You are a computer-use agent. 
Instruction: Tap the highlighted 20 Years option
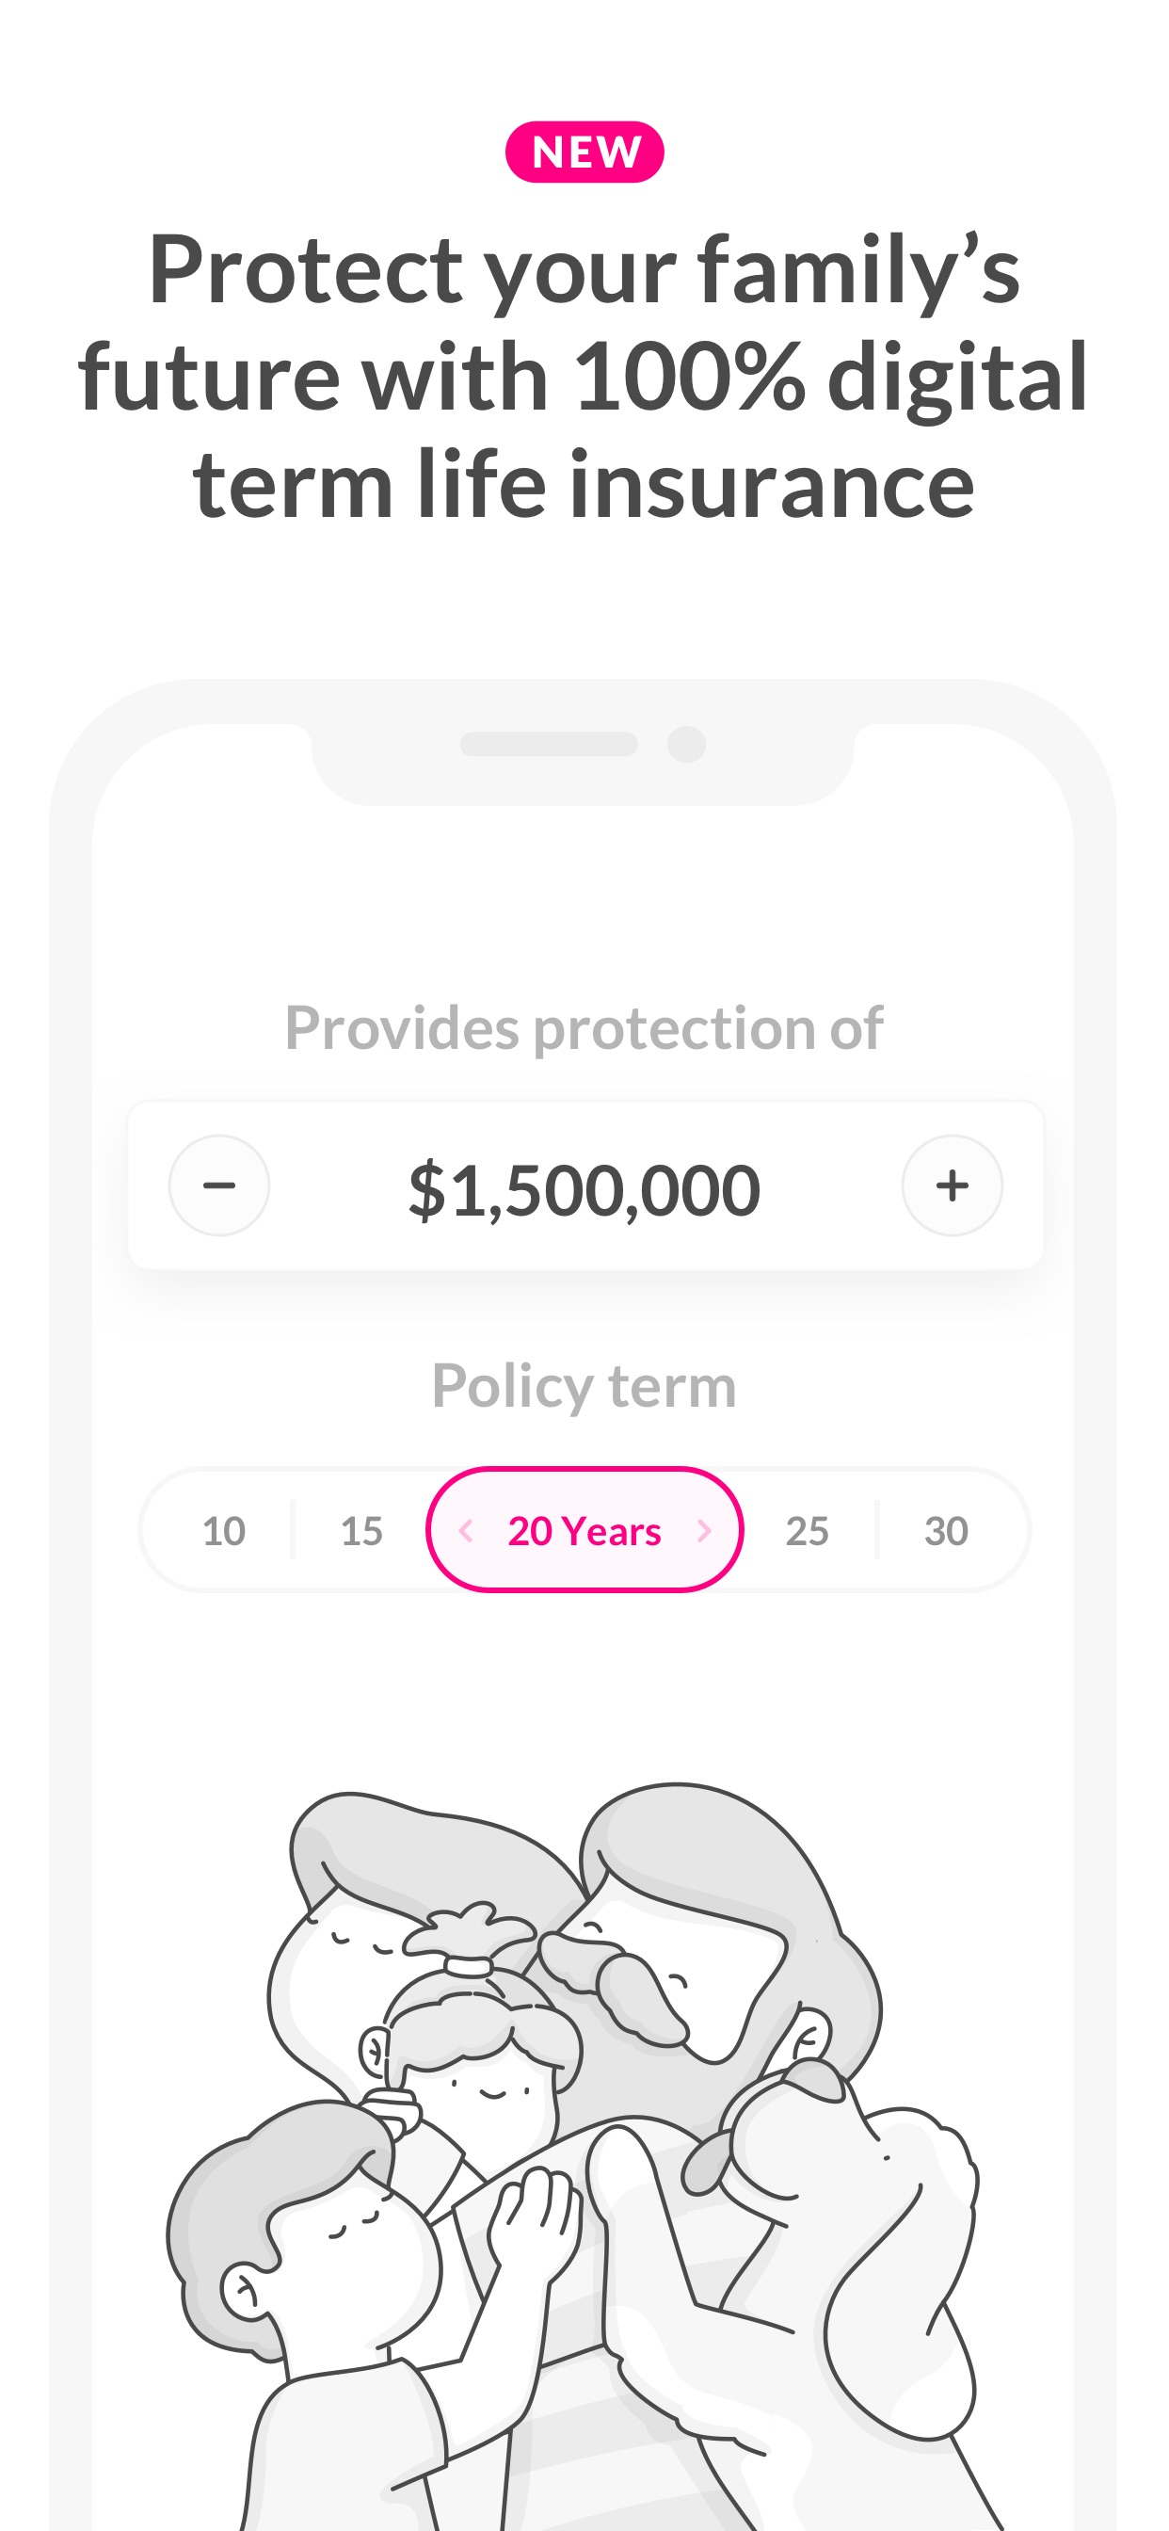click(584, 1530)
